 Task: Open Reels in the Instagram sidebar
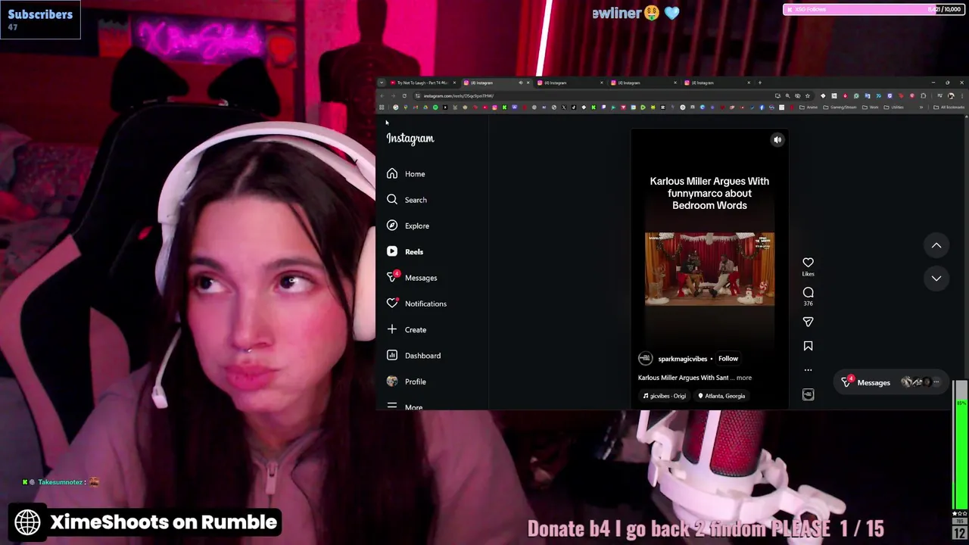click(x=405, y=251)
